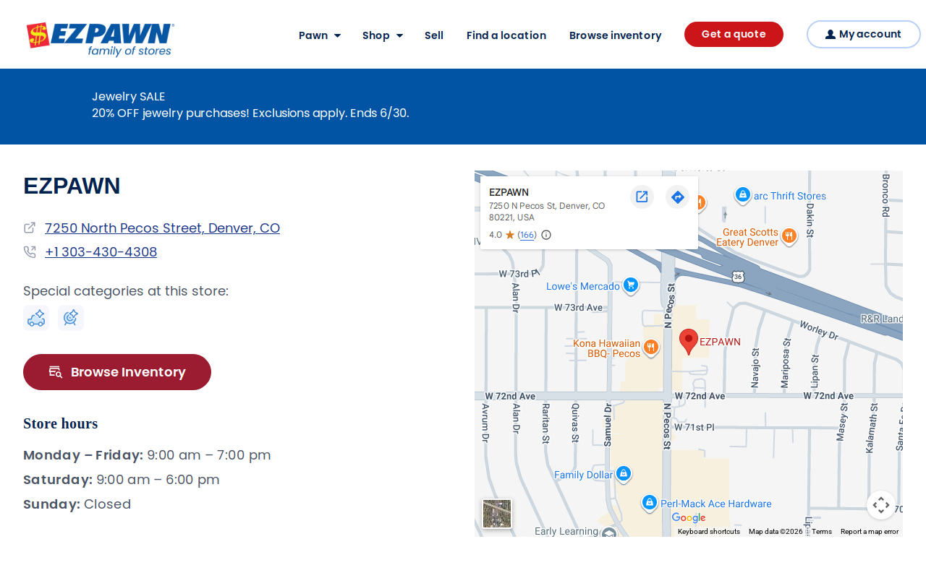This screenshot has width=926, height=578.
Task: Open the Sell page
Action: [434, 35]
